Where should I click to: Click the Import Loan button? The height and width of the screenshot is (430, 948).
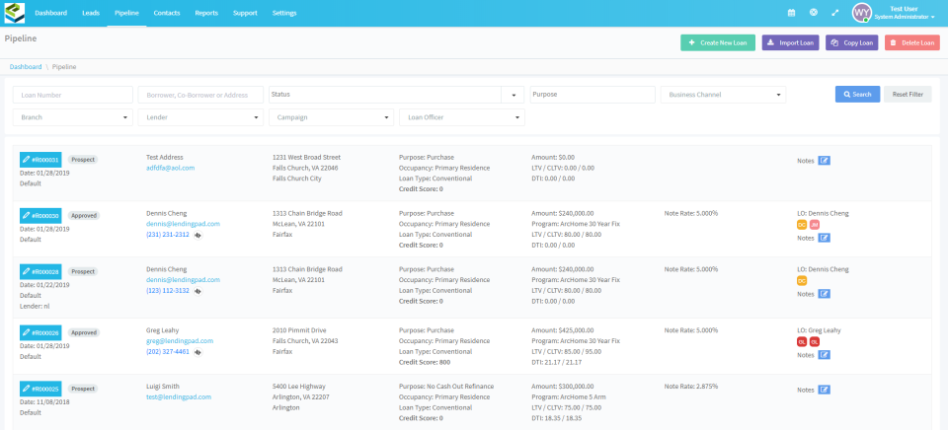tap(790, 42)
